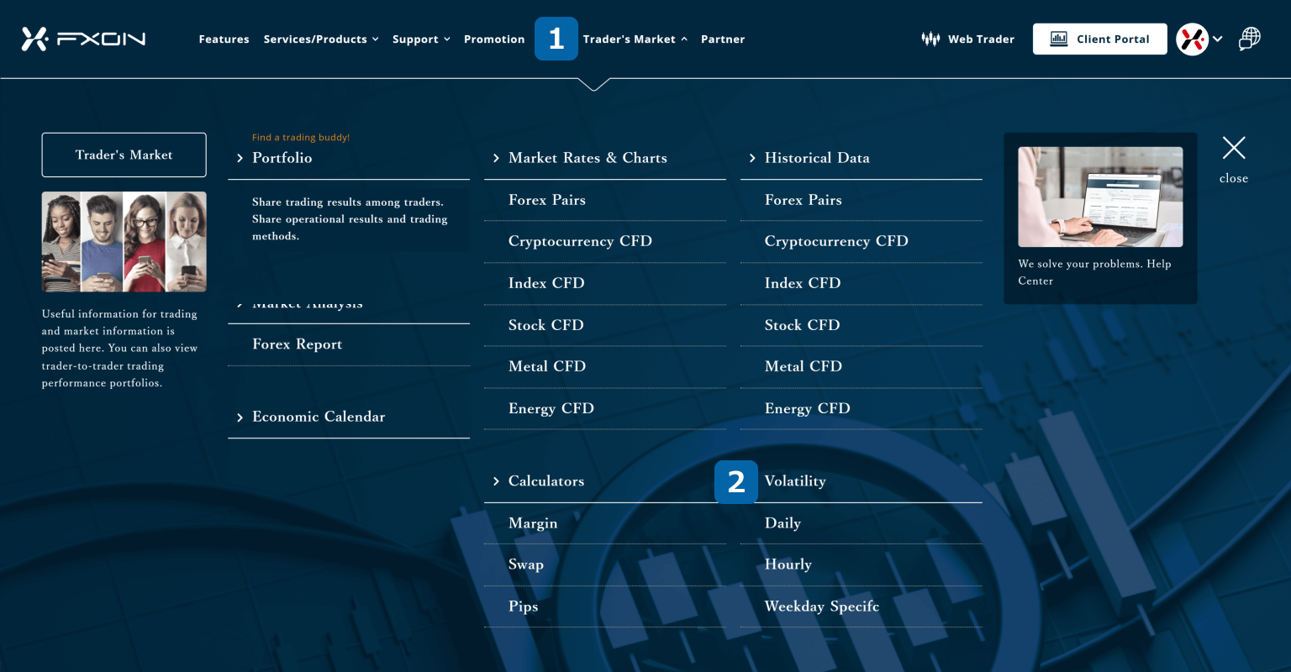Click the Market Rates chevron arrow

pos(496,158)
